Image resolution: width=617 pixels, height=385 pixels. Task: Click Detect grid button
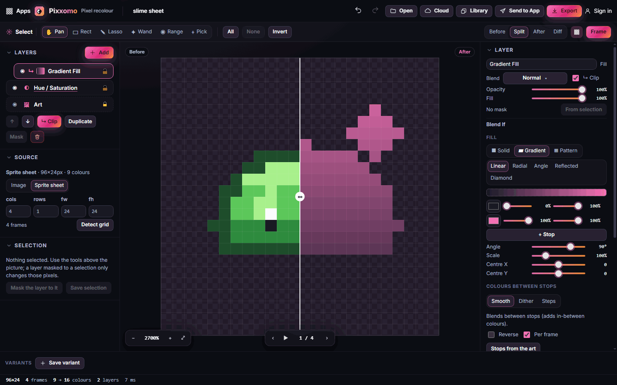95,225
